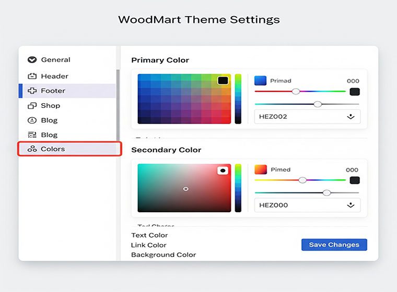This screenshot has height=292, width=397.
Task: Click the Shop icon in the sidebar
Action: pos(32,106)
